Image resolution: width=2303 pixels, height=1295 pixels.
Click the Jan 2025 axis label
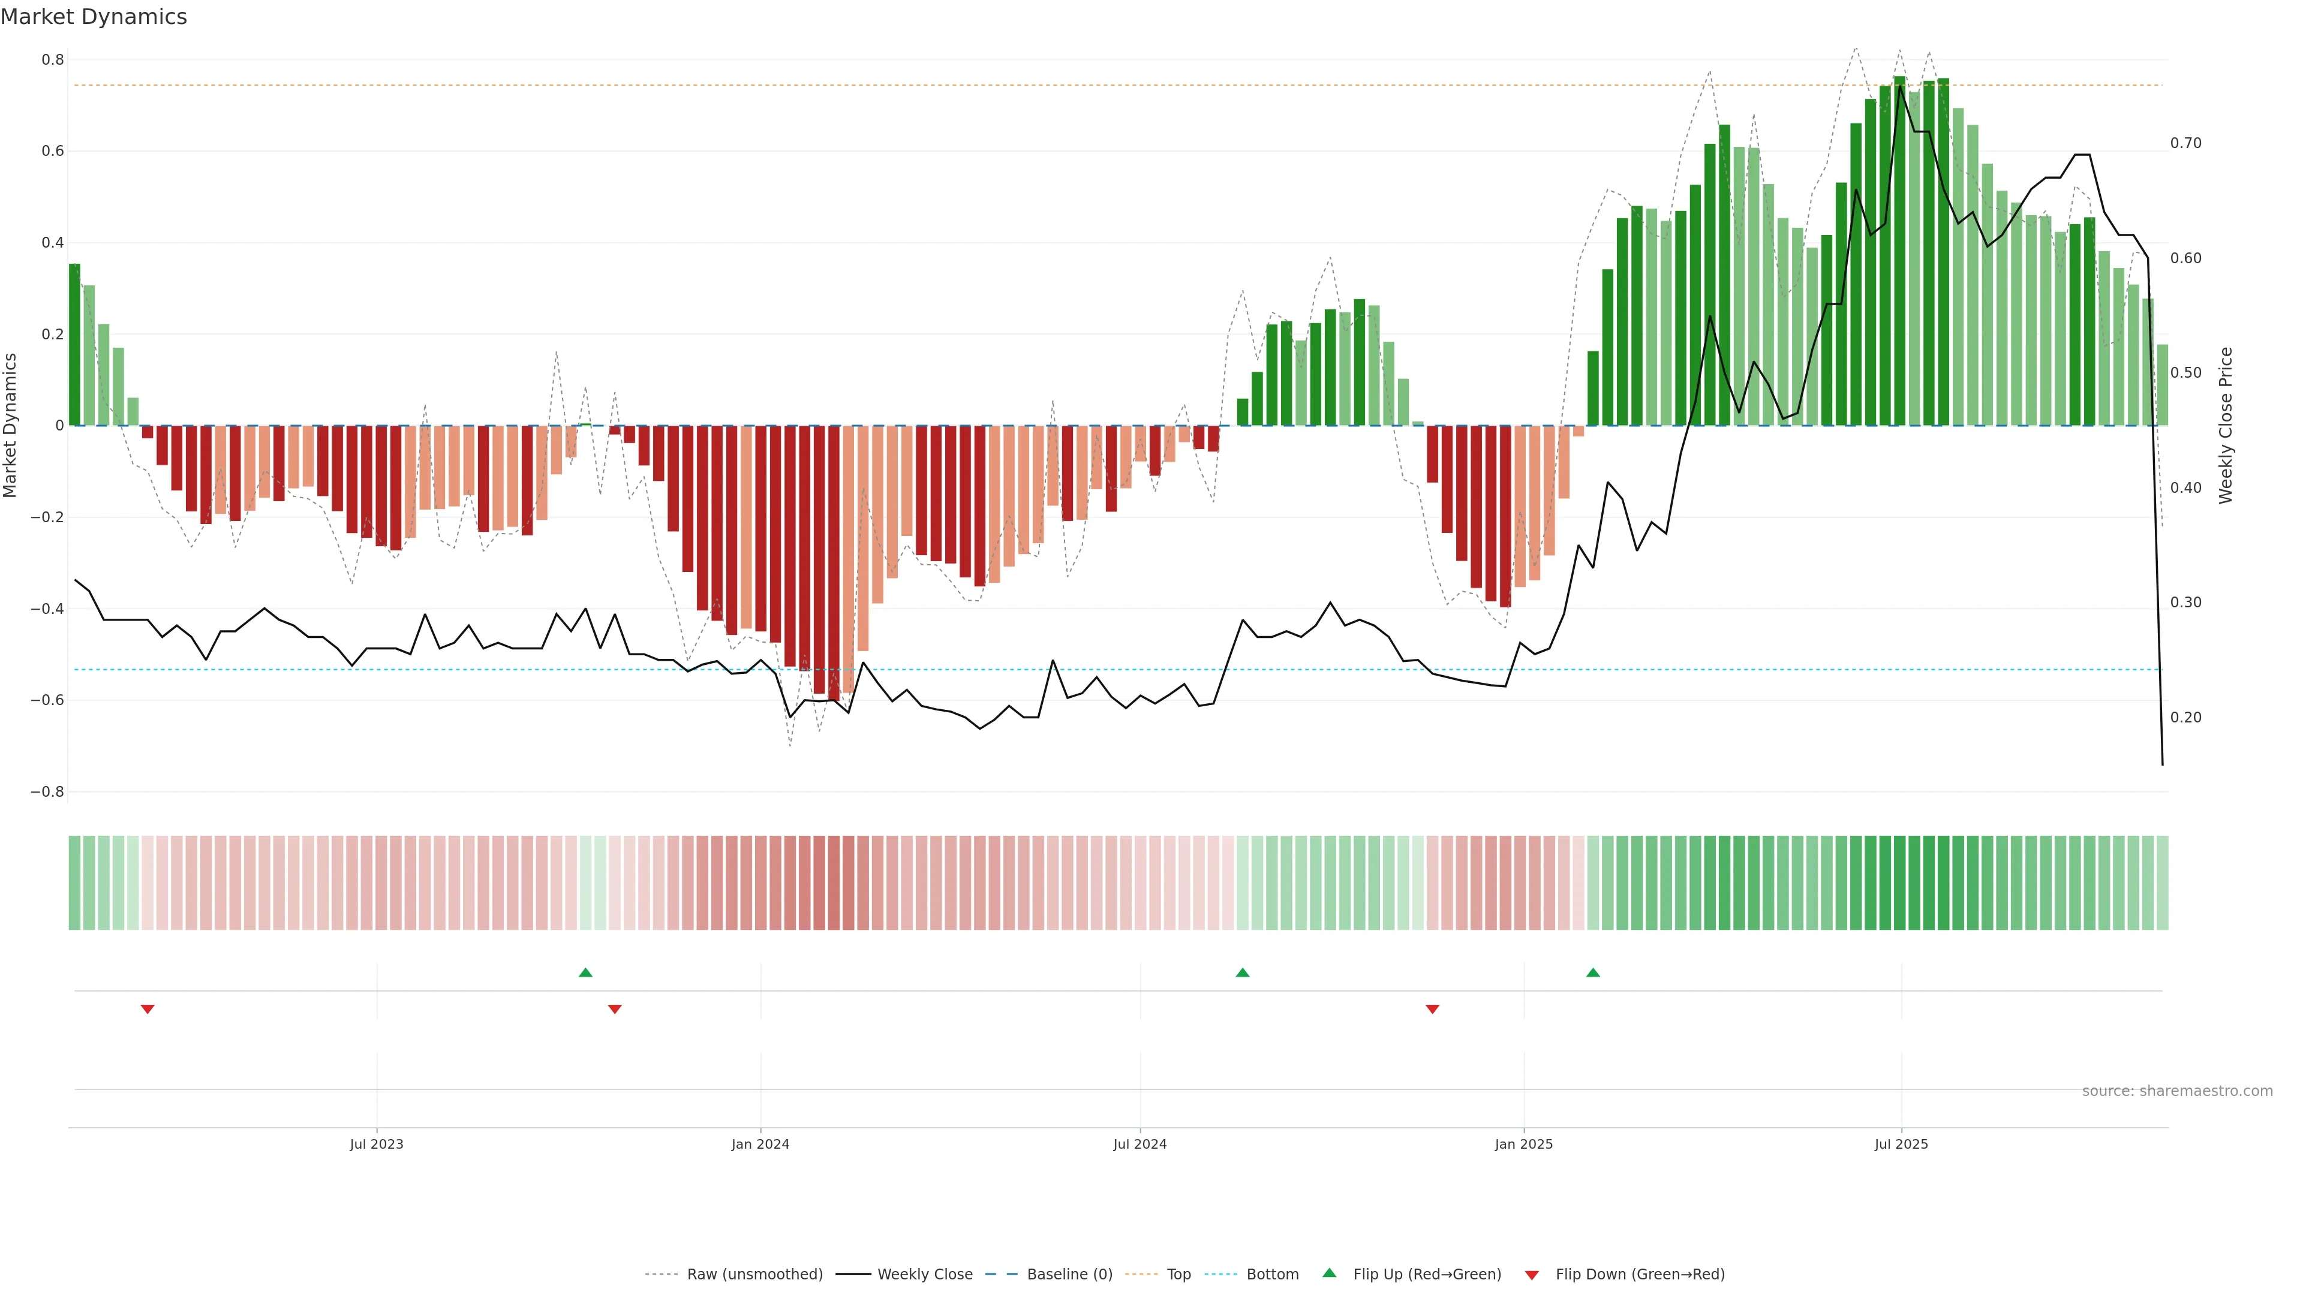(1523, 1144)
